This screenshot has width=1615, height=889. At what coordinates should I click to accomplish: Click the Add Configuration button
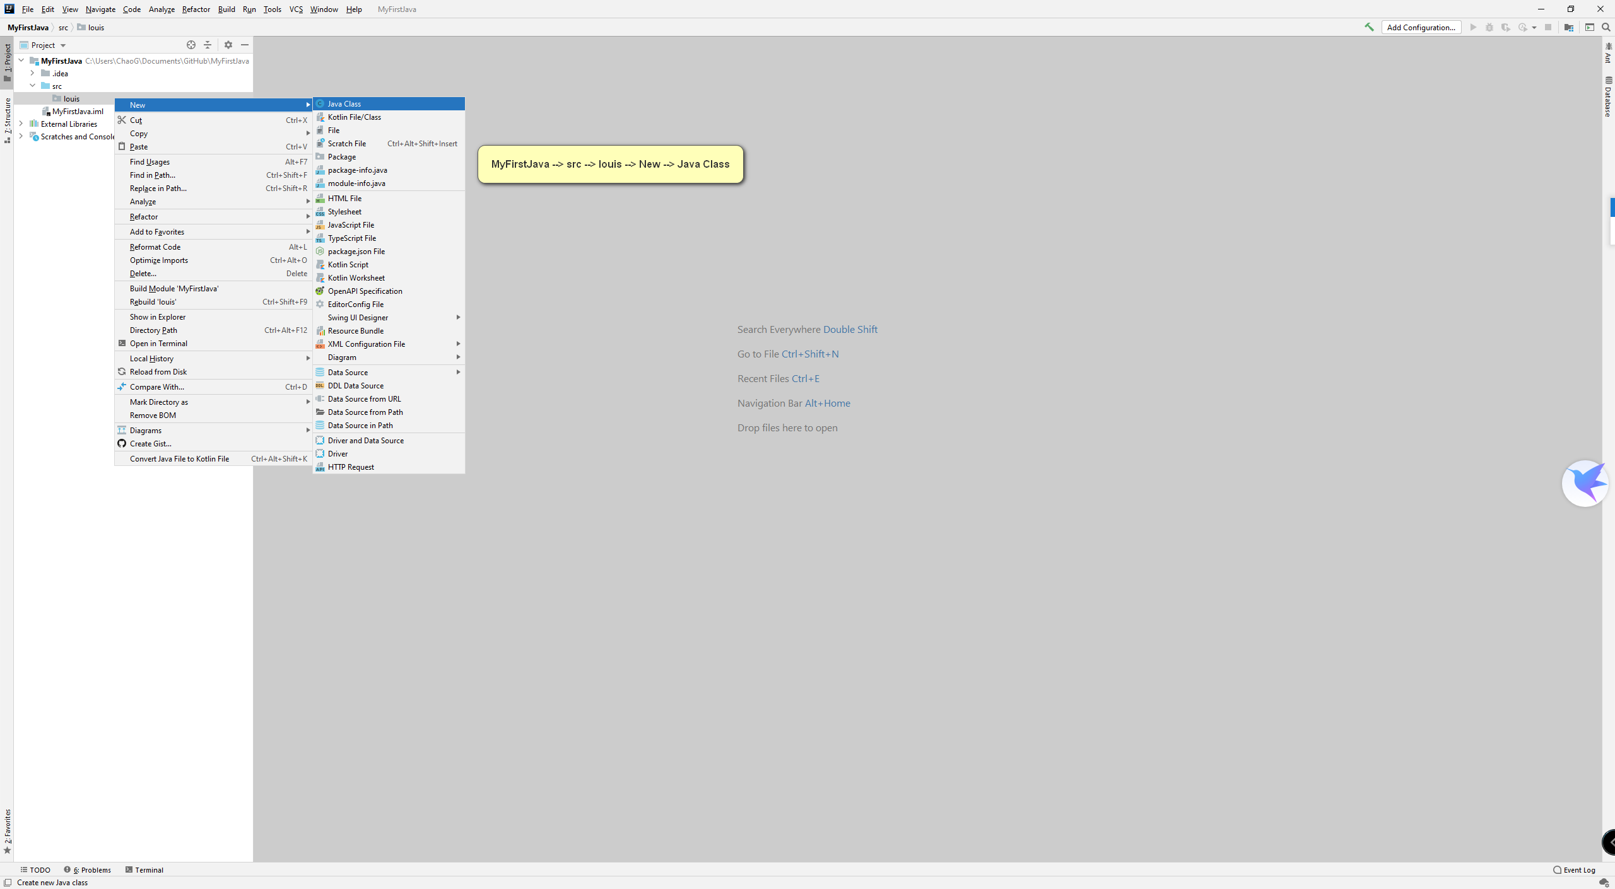click(1421, 27)
